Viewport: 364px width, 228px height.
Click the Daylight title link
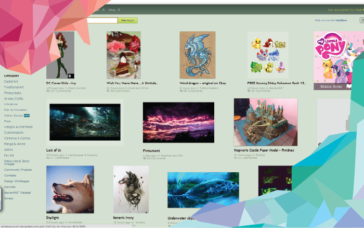pyautogui.click(x=53, y=218)
